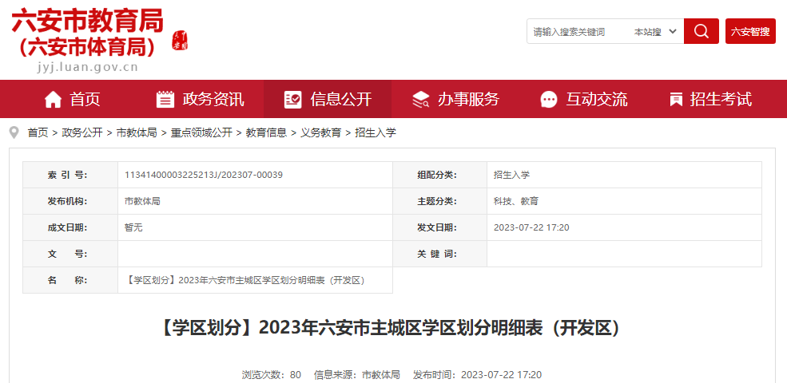The height and width of the screenshot is (383, 787).
Task: Click 市教体局 in the breadcrumb
Action: 137,132
